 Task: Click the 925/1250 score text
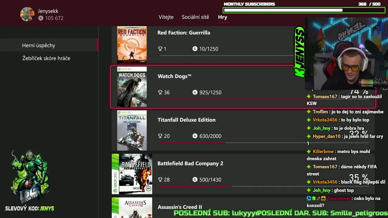coord(210,92)
